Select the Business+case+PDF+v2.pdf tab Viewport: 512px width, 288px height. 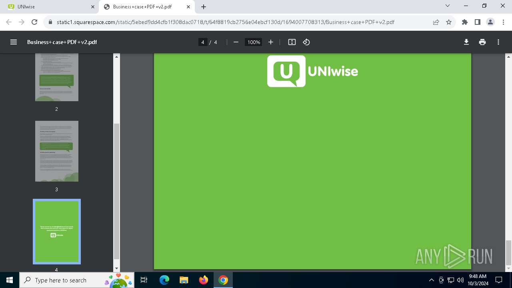pos(147,7)
